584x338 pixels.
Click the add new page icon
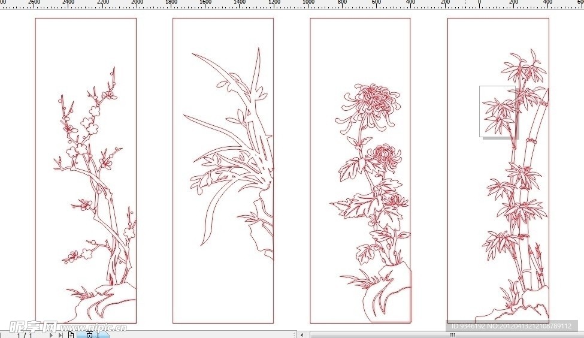(71, 335)
